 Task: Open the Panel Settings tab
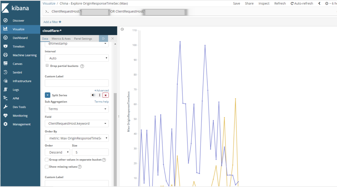click(83, 39)
